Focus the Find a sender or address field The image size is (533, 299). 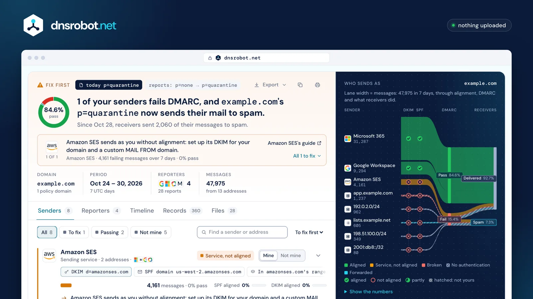coord(242,232)
